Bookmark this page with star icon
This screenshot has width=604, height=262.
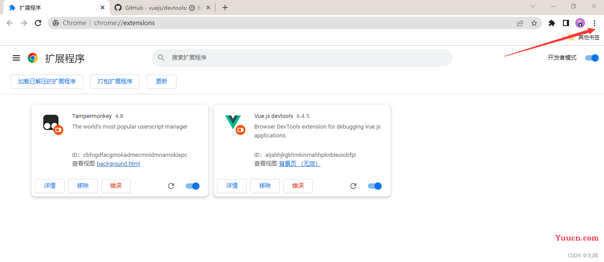pos(534,23)
